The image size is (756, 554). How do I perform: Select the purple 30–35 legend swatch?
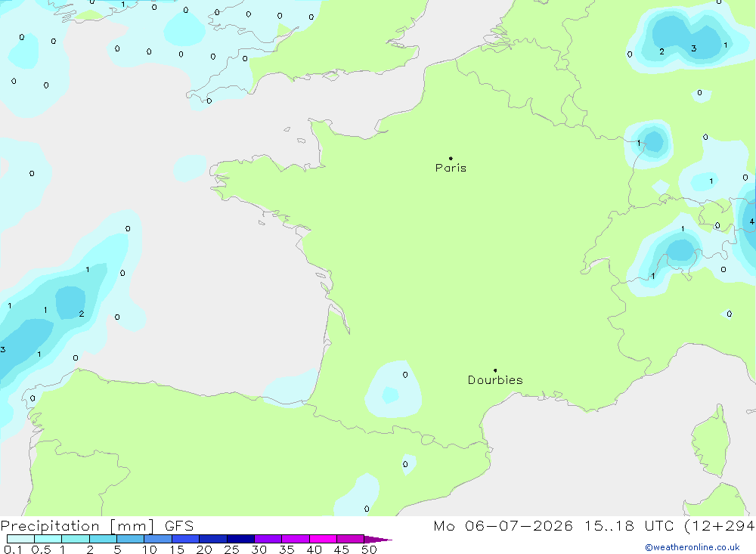pyautogui.click(x=268, y=539)
